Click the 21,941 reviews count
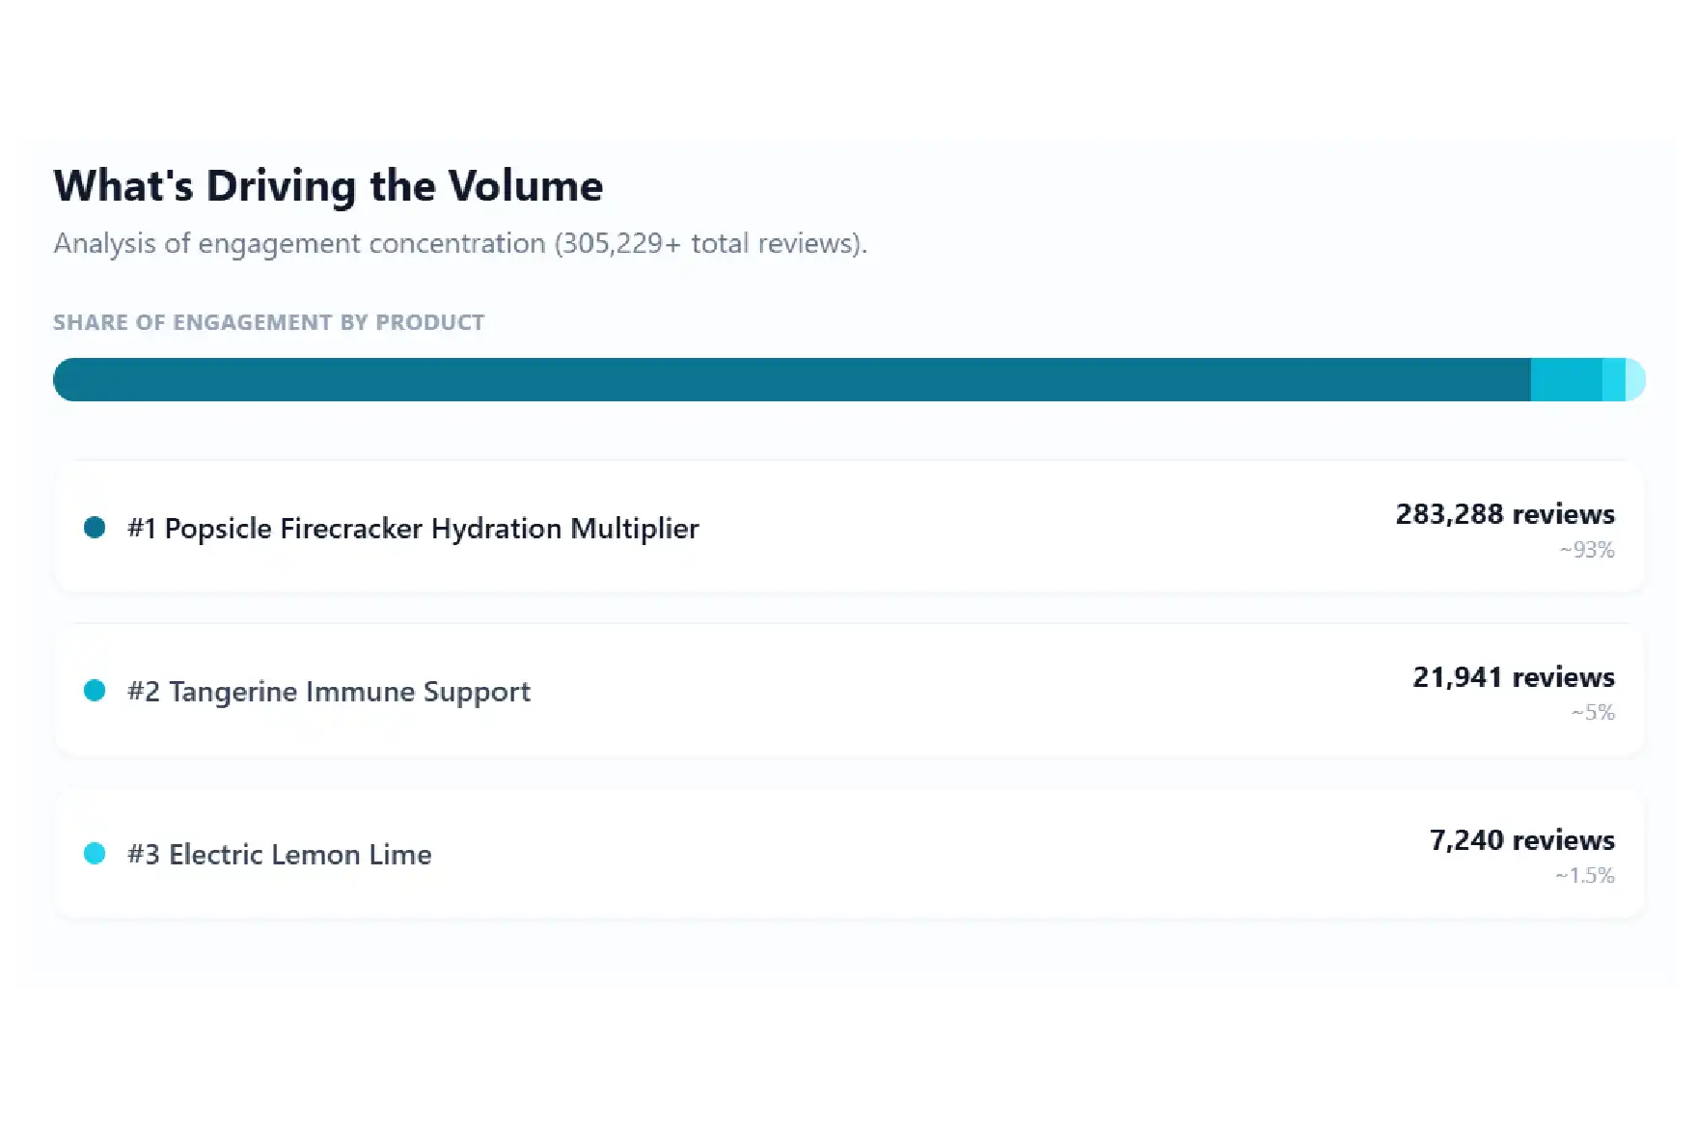The width and height of the screenshot is (1697, 1122). click(1514, 677)
